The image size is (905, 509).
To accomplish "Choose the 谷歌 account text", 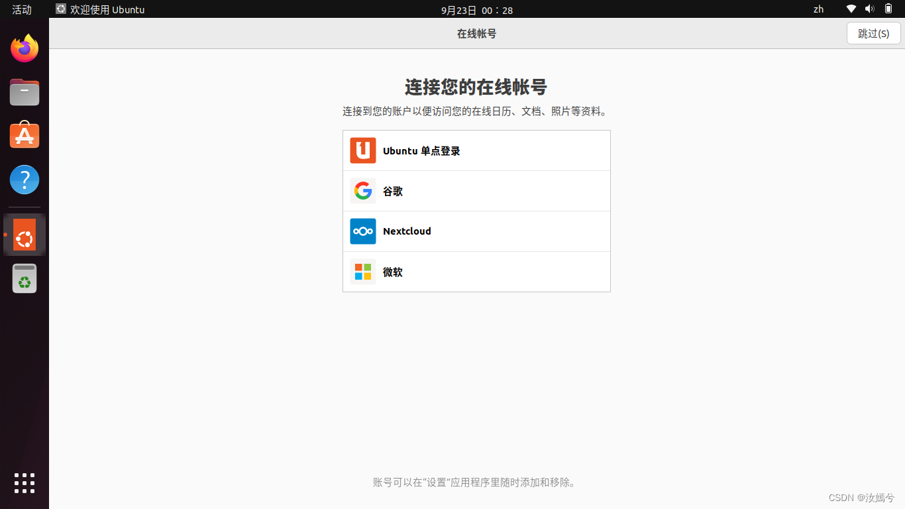I will pos(393,192).
